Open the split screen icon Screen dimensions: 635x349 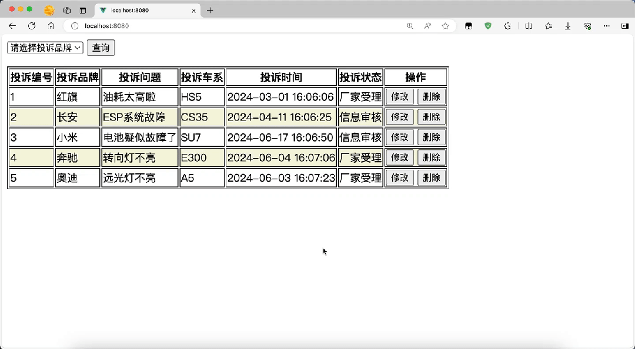(x=529, y=26)
